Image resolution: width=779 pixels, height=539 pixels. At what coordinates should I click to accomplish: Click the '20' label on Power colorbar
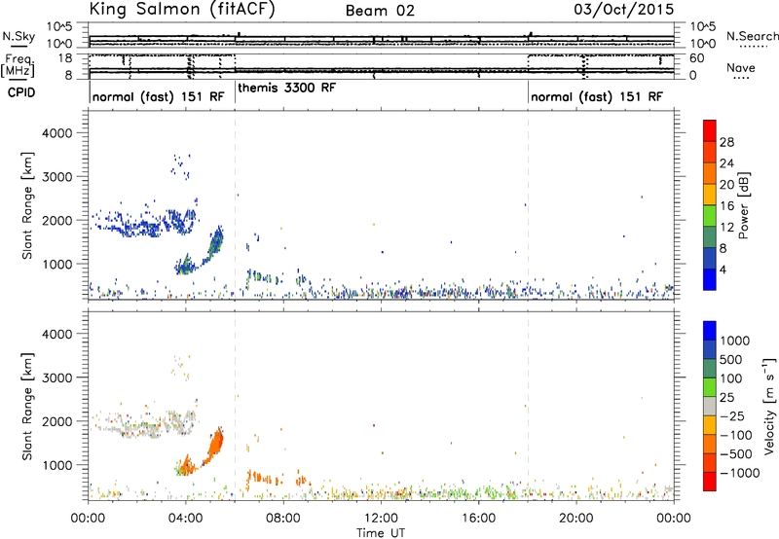[726, 185]
